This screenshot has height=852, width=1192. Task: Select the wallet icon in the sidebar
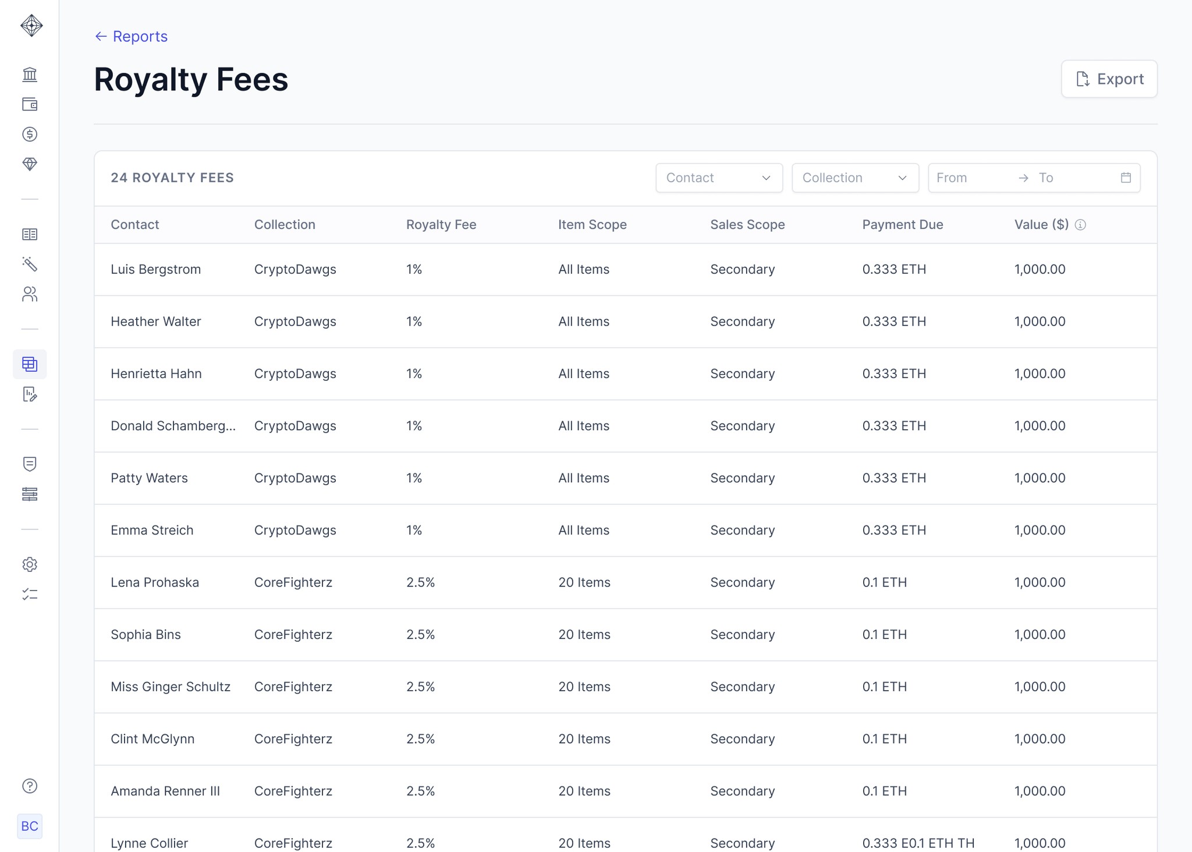(x=30, y=105)
